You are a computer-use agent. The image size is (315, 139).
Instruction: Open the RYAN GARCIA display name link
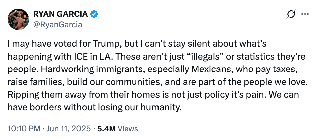click(x=60, y=14)
